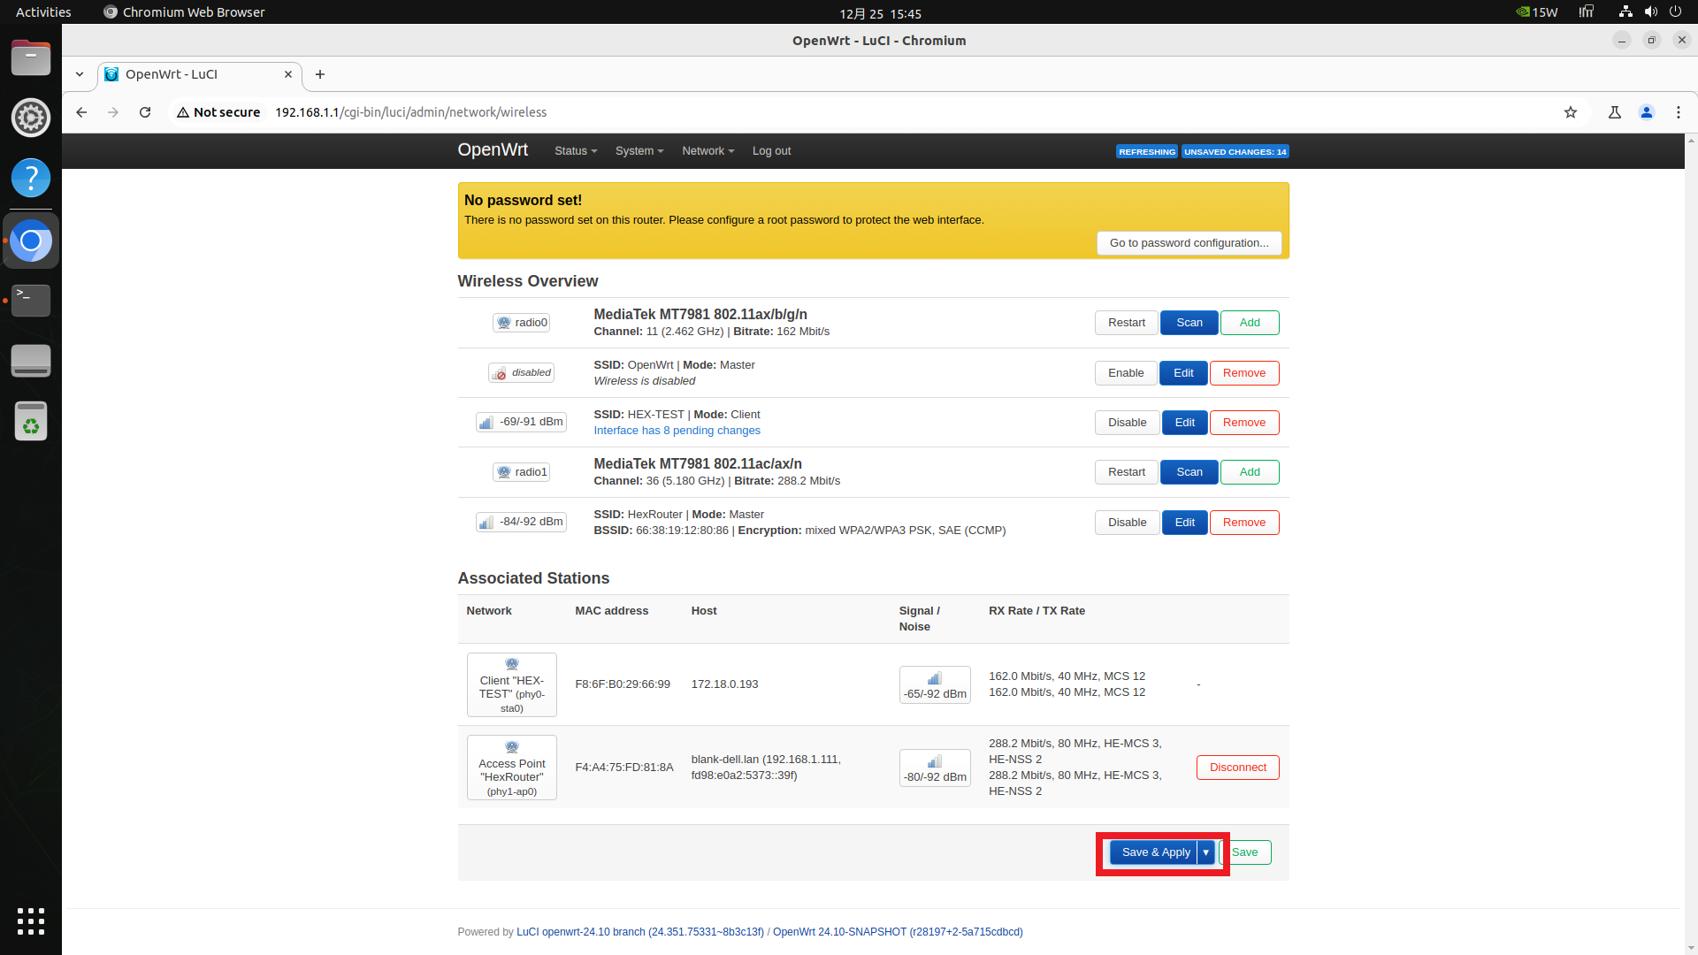Viewport: 1698px width, 955px height.
Task: Disable the HEX-TEST client network
Action: [x=1126, y=423]
